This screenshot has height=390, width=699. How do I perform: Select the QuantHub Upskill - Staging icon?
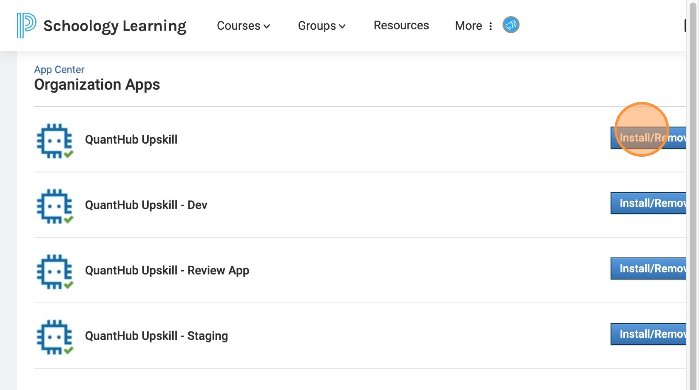55,337
